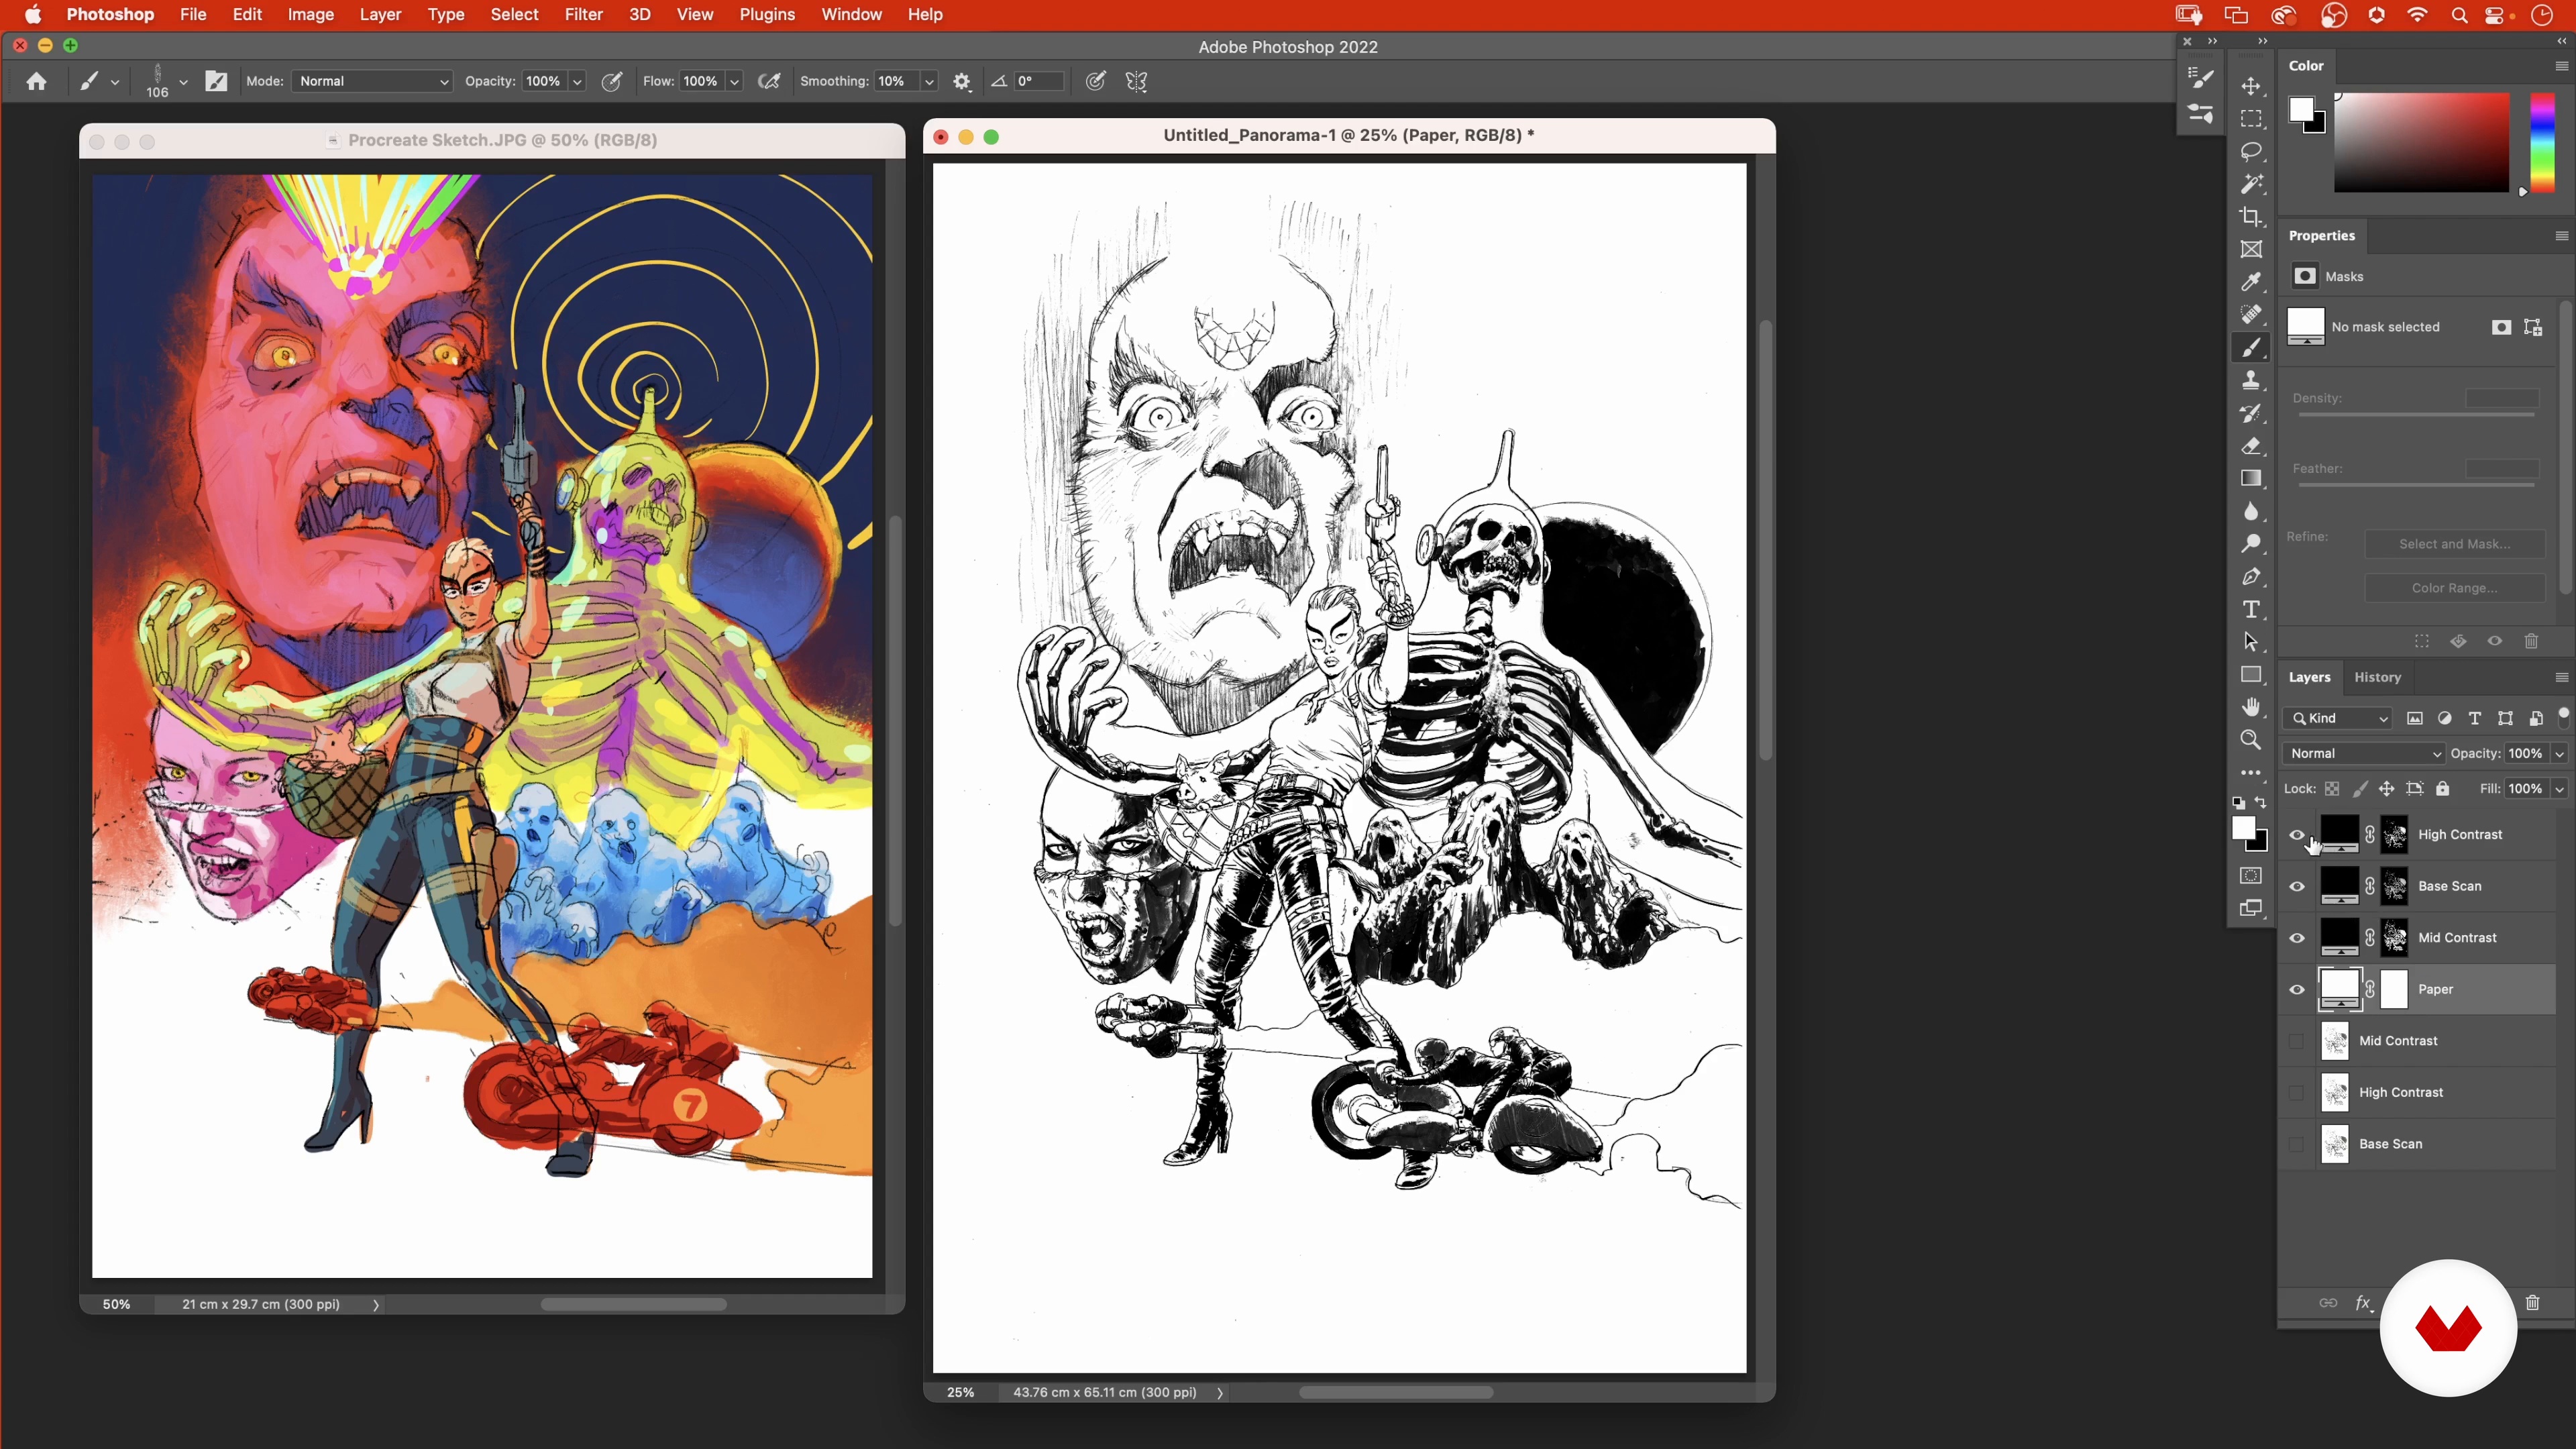Select the Zoom tool
The width and height of the screenshot is (2576, 1449).
click(x=2251, y=740)
